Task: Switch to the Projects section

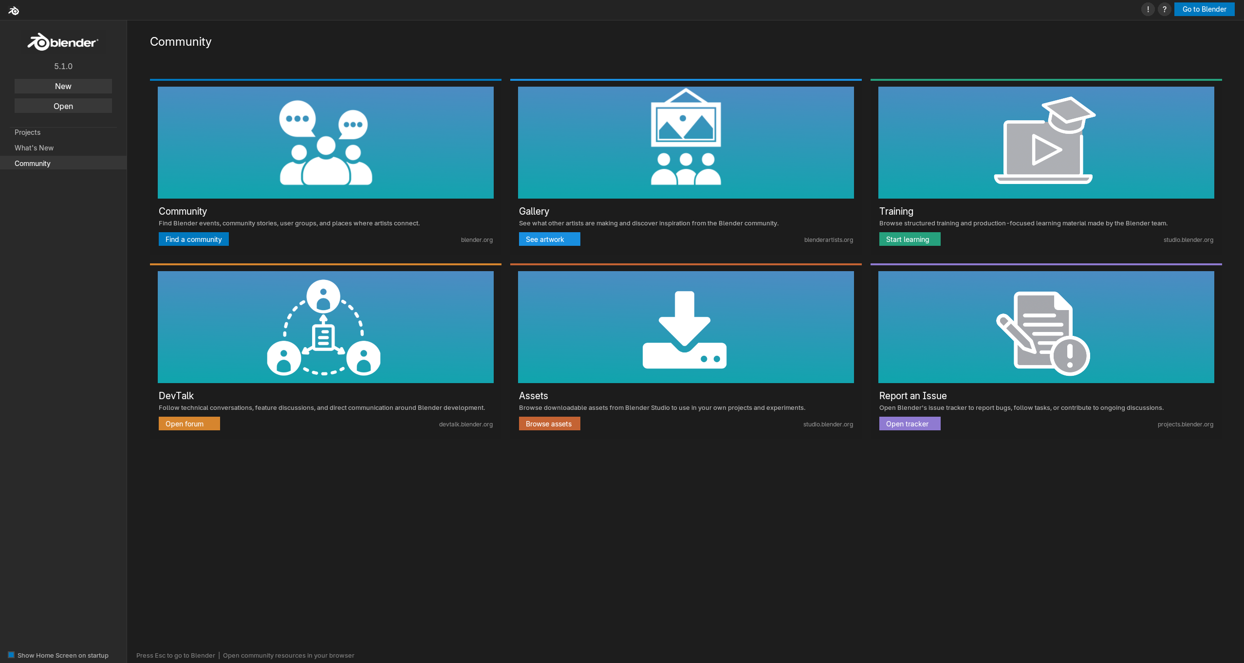Action: click(x=27, y=132)
